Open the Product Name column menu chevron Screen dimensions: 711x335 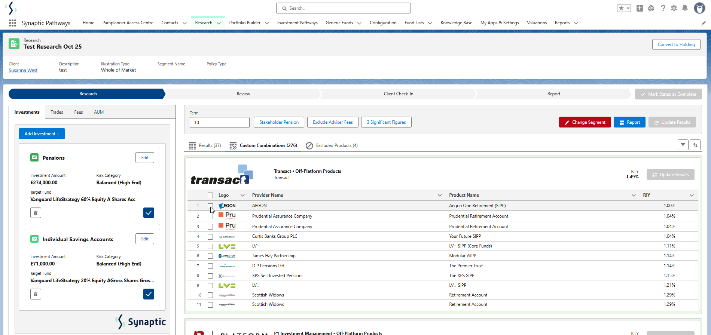(x=634, y=195)
